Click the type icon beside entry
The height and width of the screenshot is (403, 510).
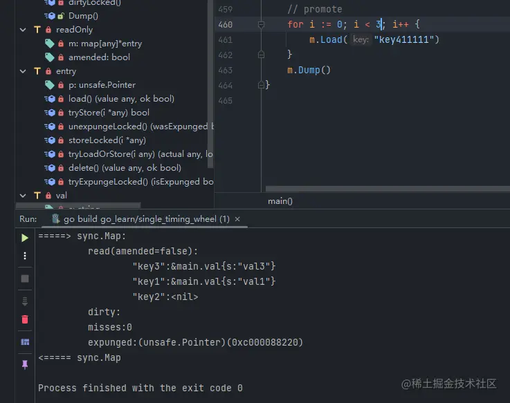[37, 71]
